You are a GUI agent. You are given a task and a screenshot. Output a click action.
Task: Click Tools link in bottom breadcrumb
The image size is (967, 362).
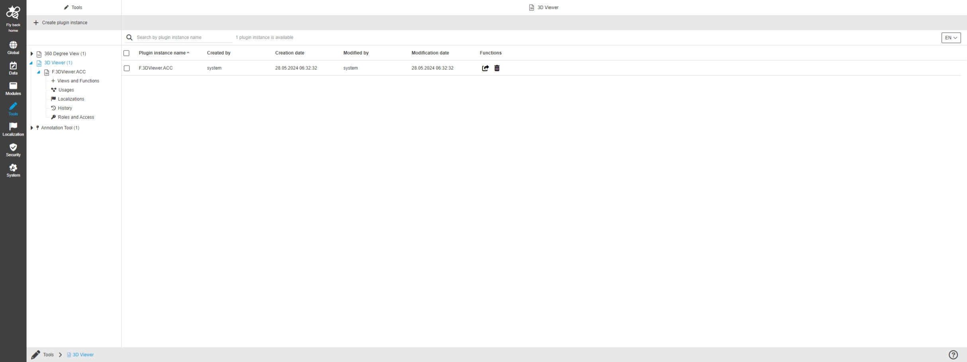pyautogui.click(x=49, y=355)
